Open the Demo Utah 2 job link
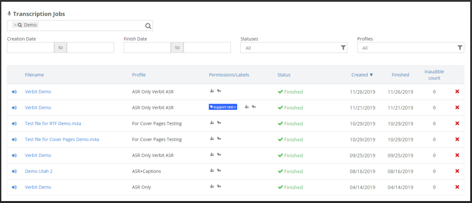 pyautogui.click(x=39, y=171)
